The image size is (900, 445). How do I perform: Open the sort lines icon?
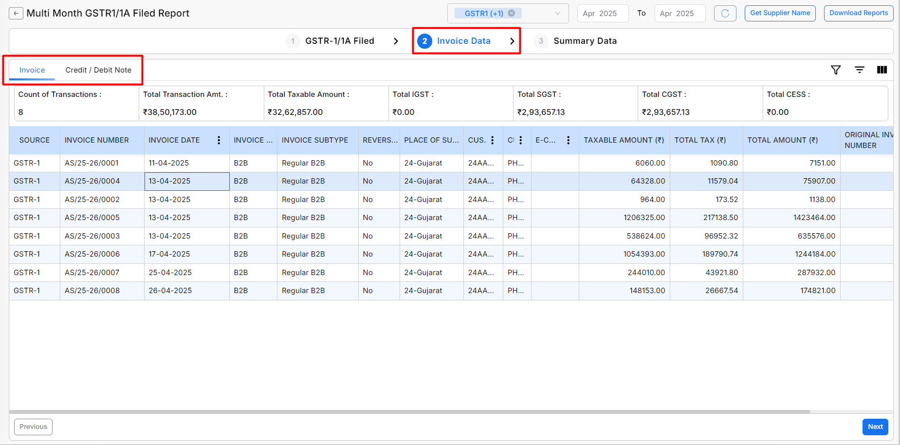pos(860,70)
